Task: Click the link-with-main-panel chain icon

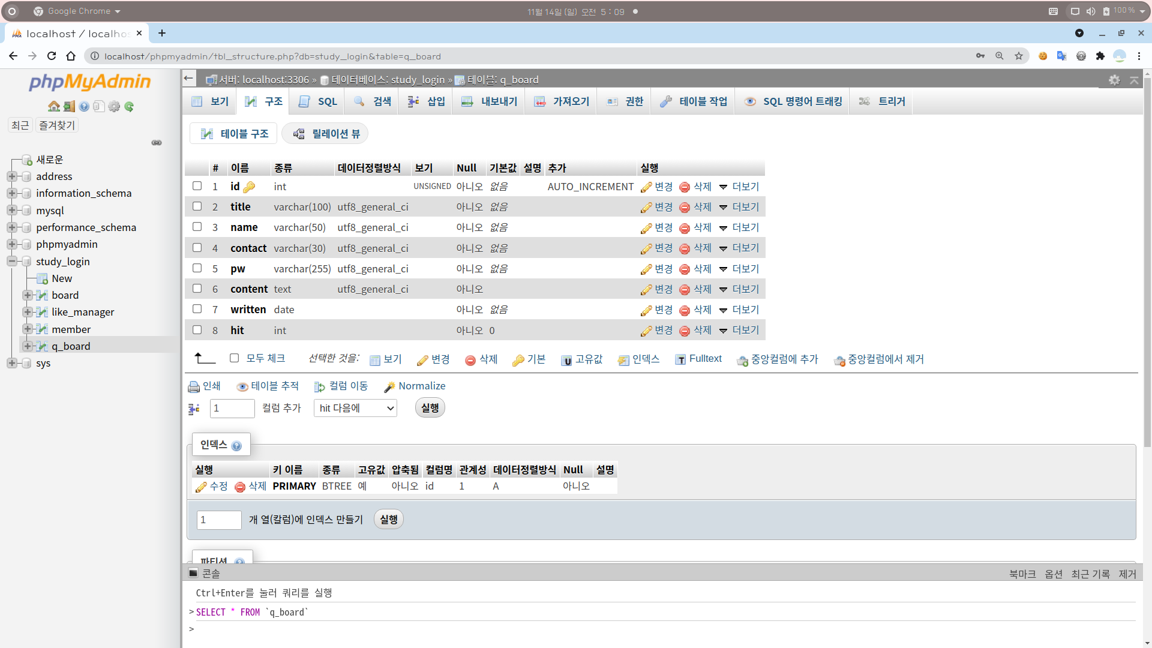Action: (157, 143)
